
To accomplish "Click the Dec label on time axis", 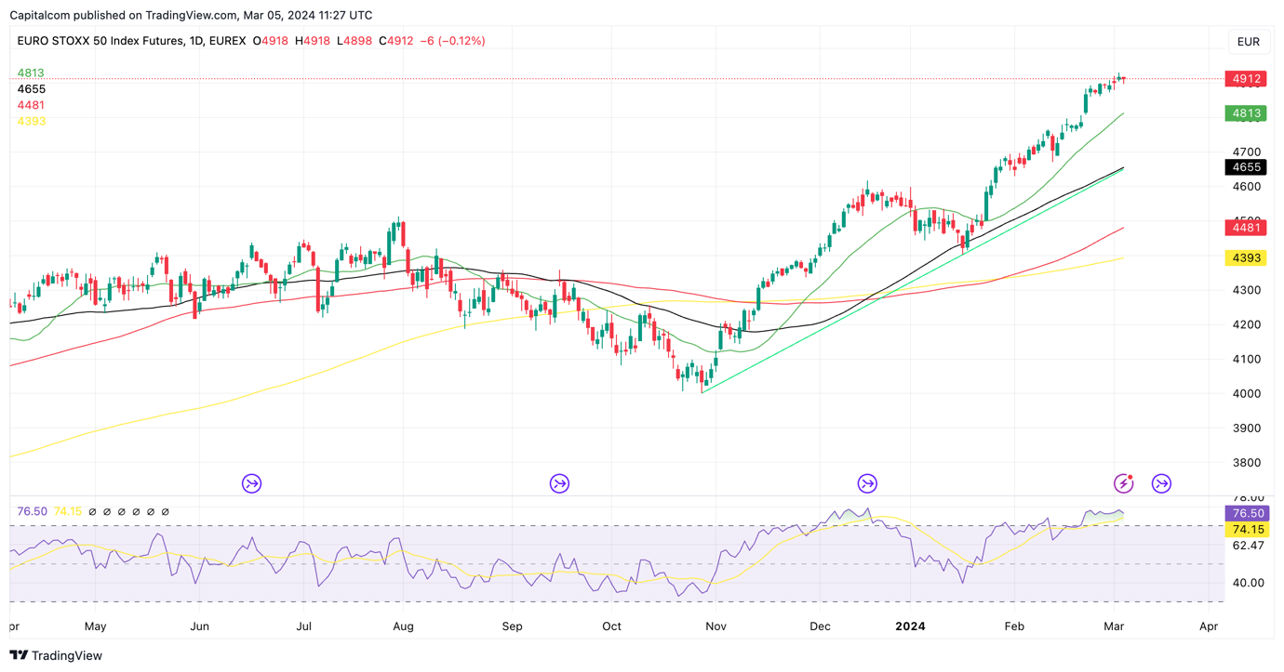I will click(x=820, y=627).
